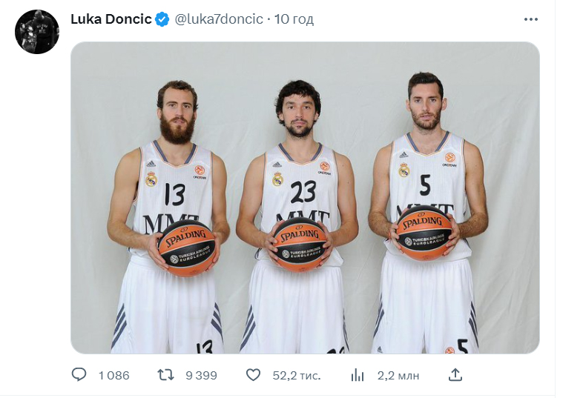Image resolution: width=583 pixels, height=398 pixels.
Task: Open the @luka7doncic handle link
Action: [x=219, y=19]
